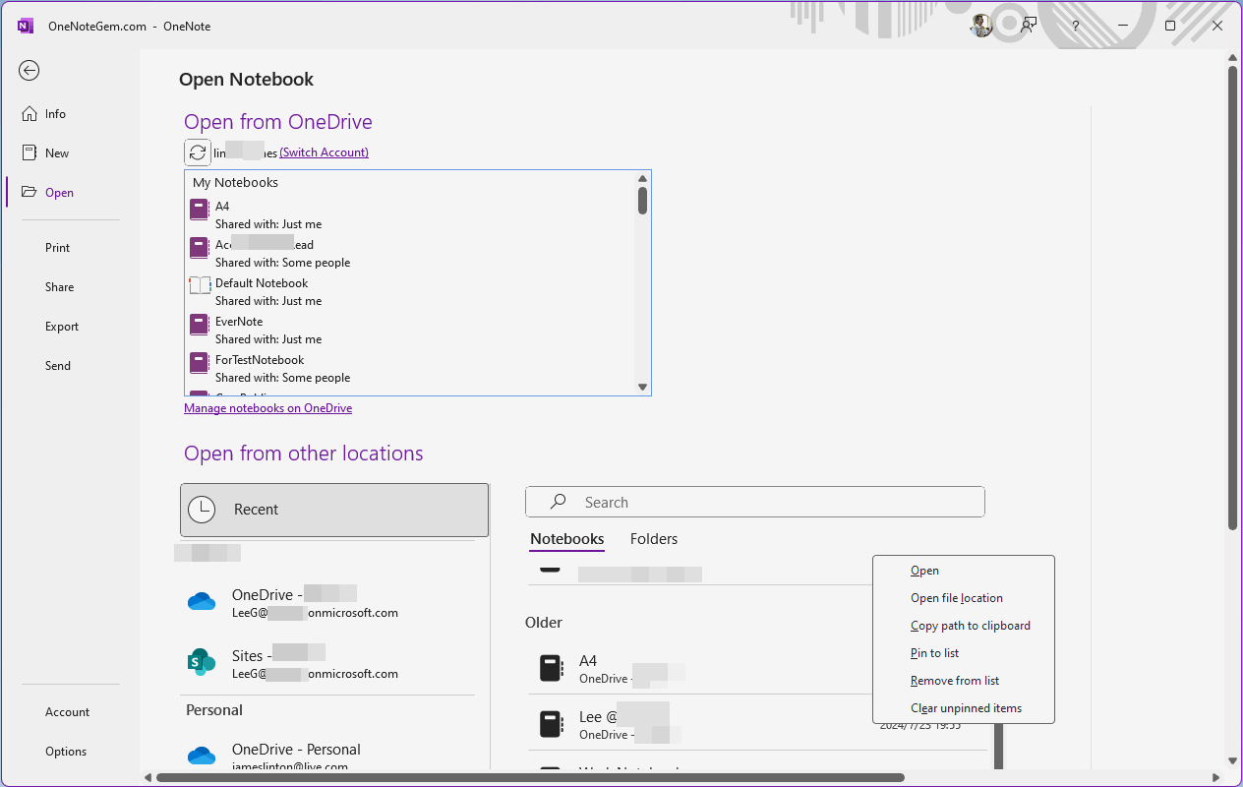The height and width of the screenshot is (787, 1243).
Task: Select the A4 notebook icon under My Notebooks
Action: (200, 209)
